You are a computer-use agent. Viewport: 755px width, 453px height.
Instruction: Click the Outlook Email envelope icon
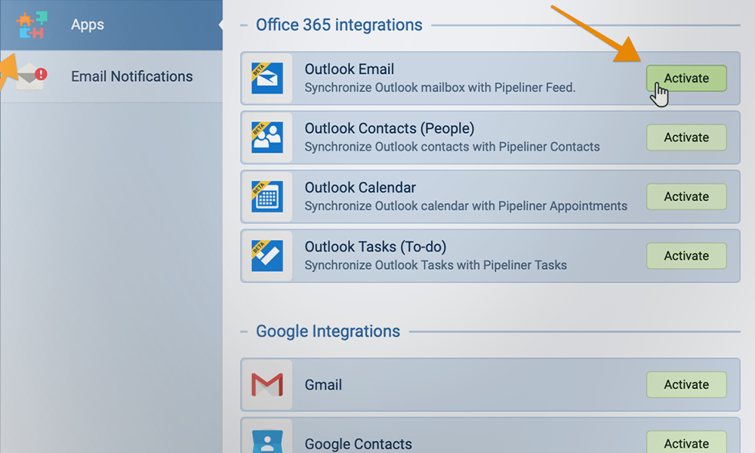267,79
